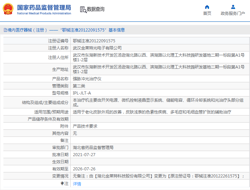
Task: Open the 详情 details link
Action: coord(77,184)
